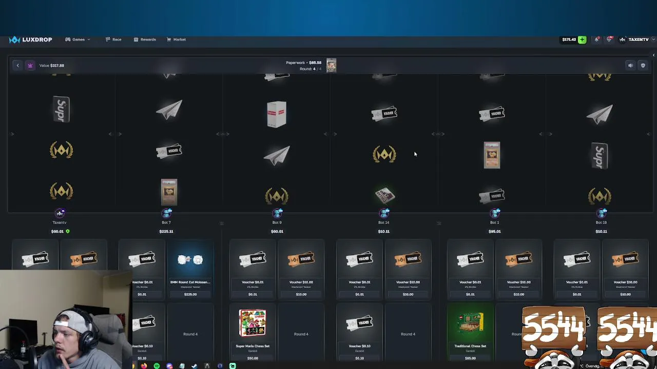Open the TAXENTV account menu

(x=637, y=39)
